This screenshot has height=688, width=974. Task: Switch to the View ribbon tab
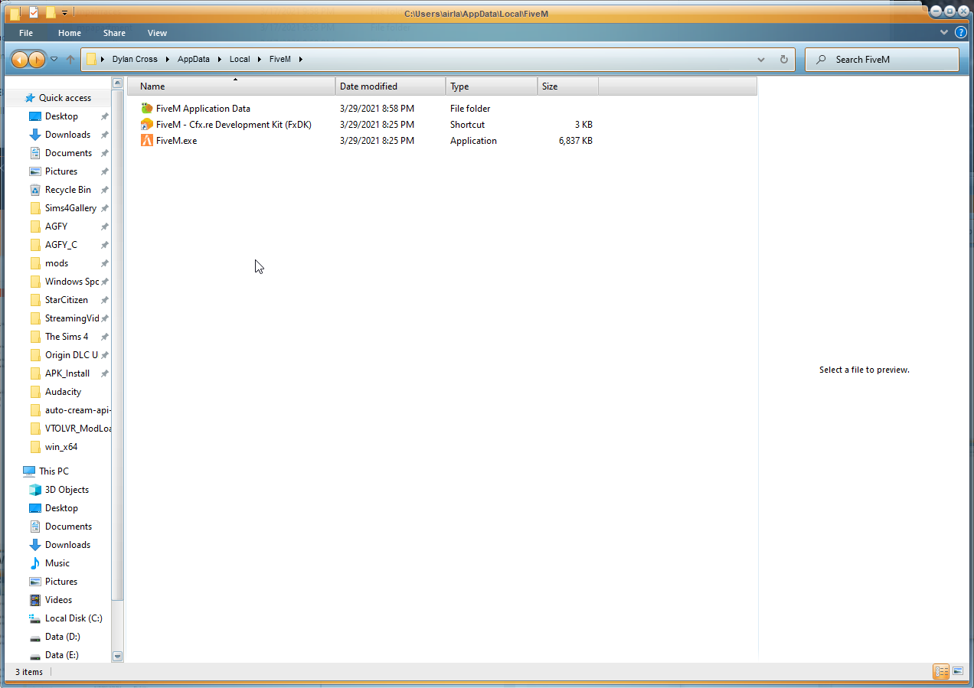(157, 33)
